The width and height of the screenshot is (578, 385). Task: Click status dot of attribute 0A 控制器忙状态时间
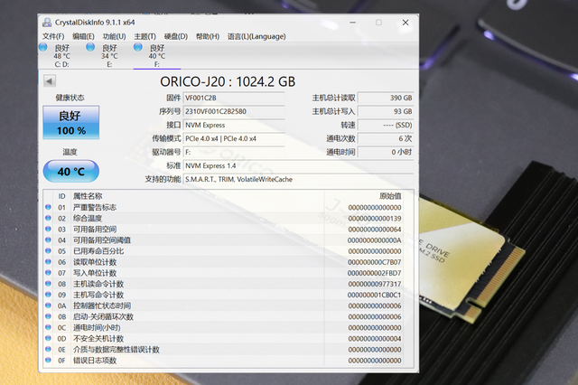(48, 305)
